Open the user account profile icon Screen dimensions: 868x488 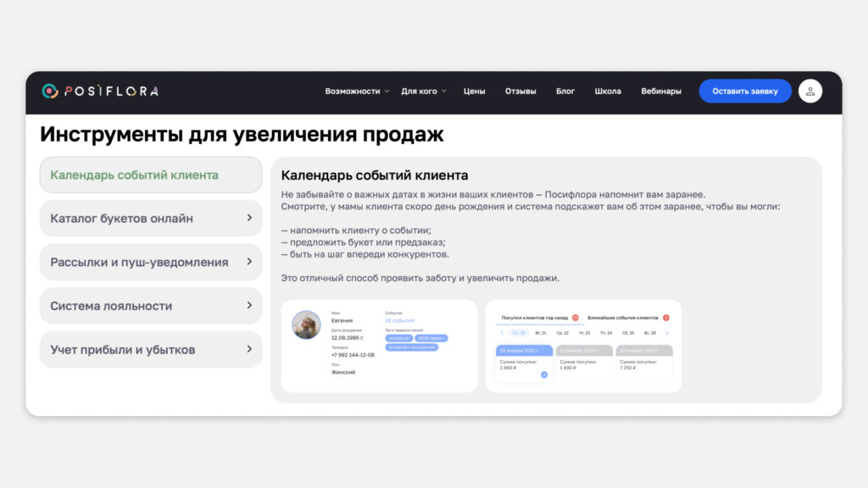[x=810, y=91]
